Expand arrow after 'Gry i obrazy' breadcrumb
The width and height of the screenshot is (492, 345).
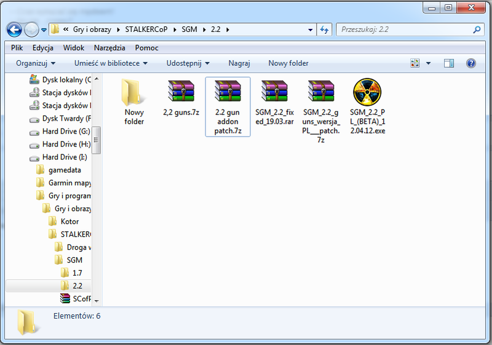coord(118,30)
